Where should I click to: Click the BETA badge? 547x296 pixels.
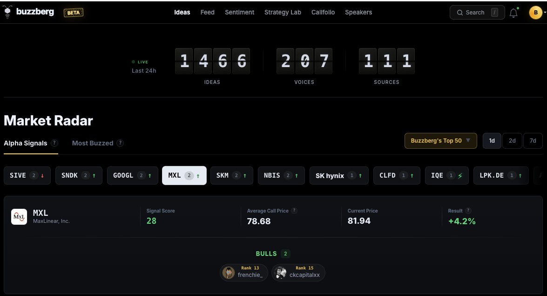coord(73,13)
